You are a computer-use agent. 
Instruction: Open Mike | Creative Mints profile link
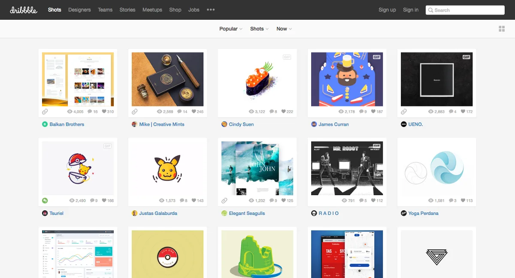pos(162,124)
